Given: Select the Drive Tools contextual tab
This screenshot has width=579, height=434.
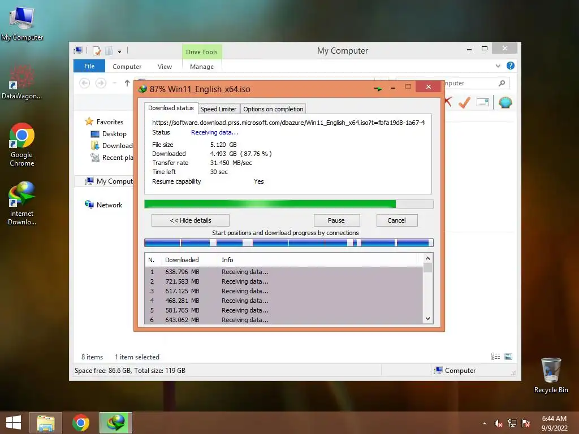Looking at the screenshot, I should [202, 51].
